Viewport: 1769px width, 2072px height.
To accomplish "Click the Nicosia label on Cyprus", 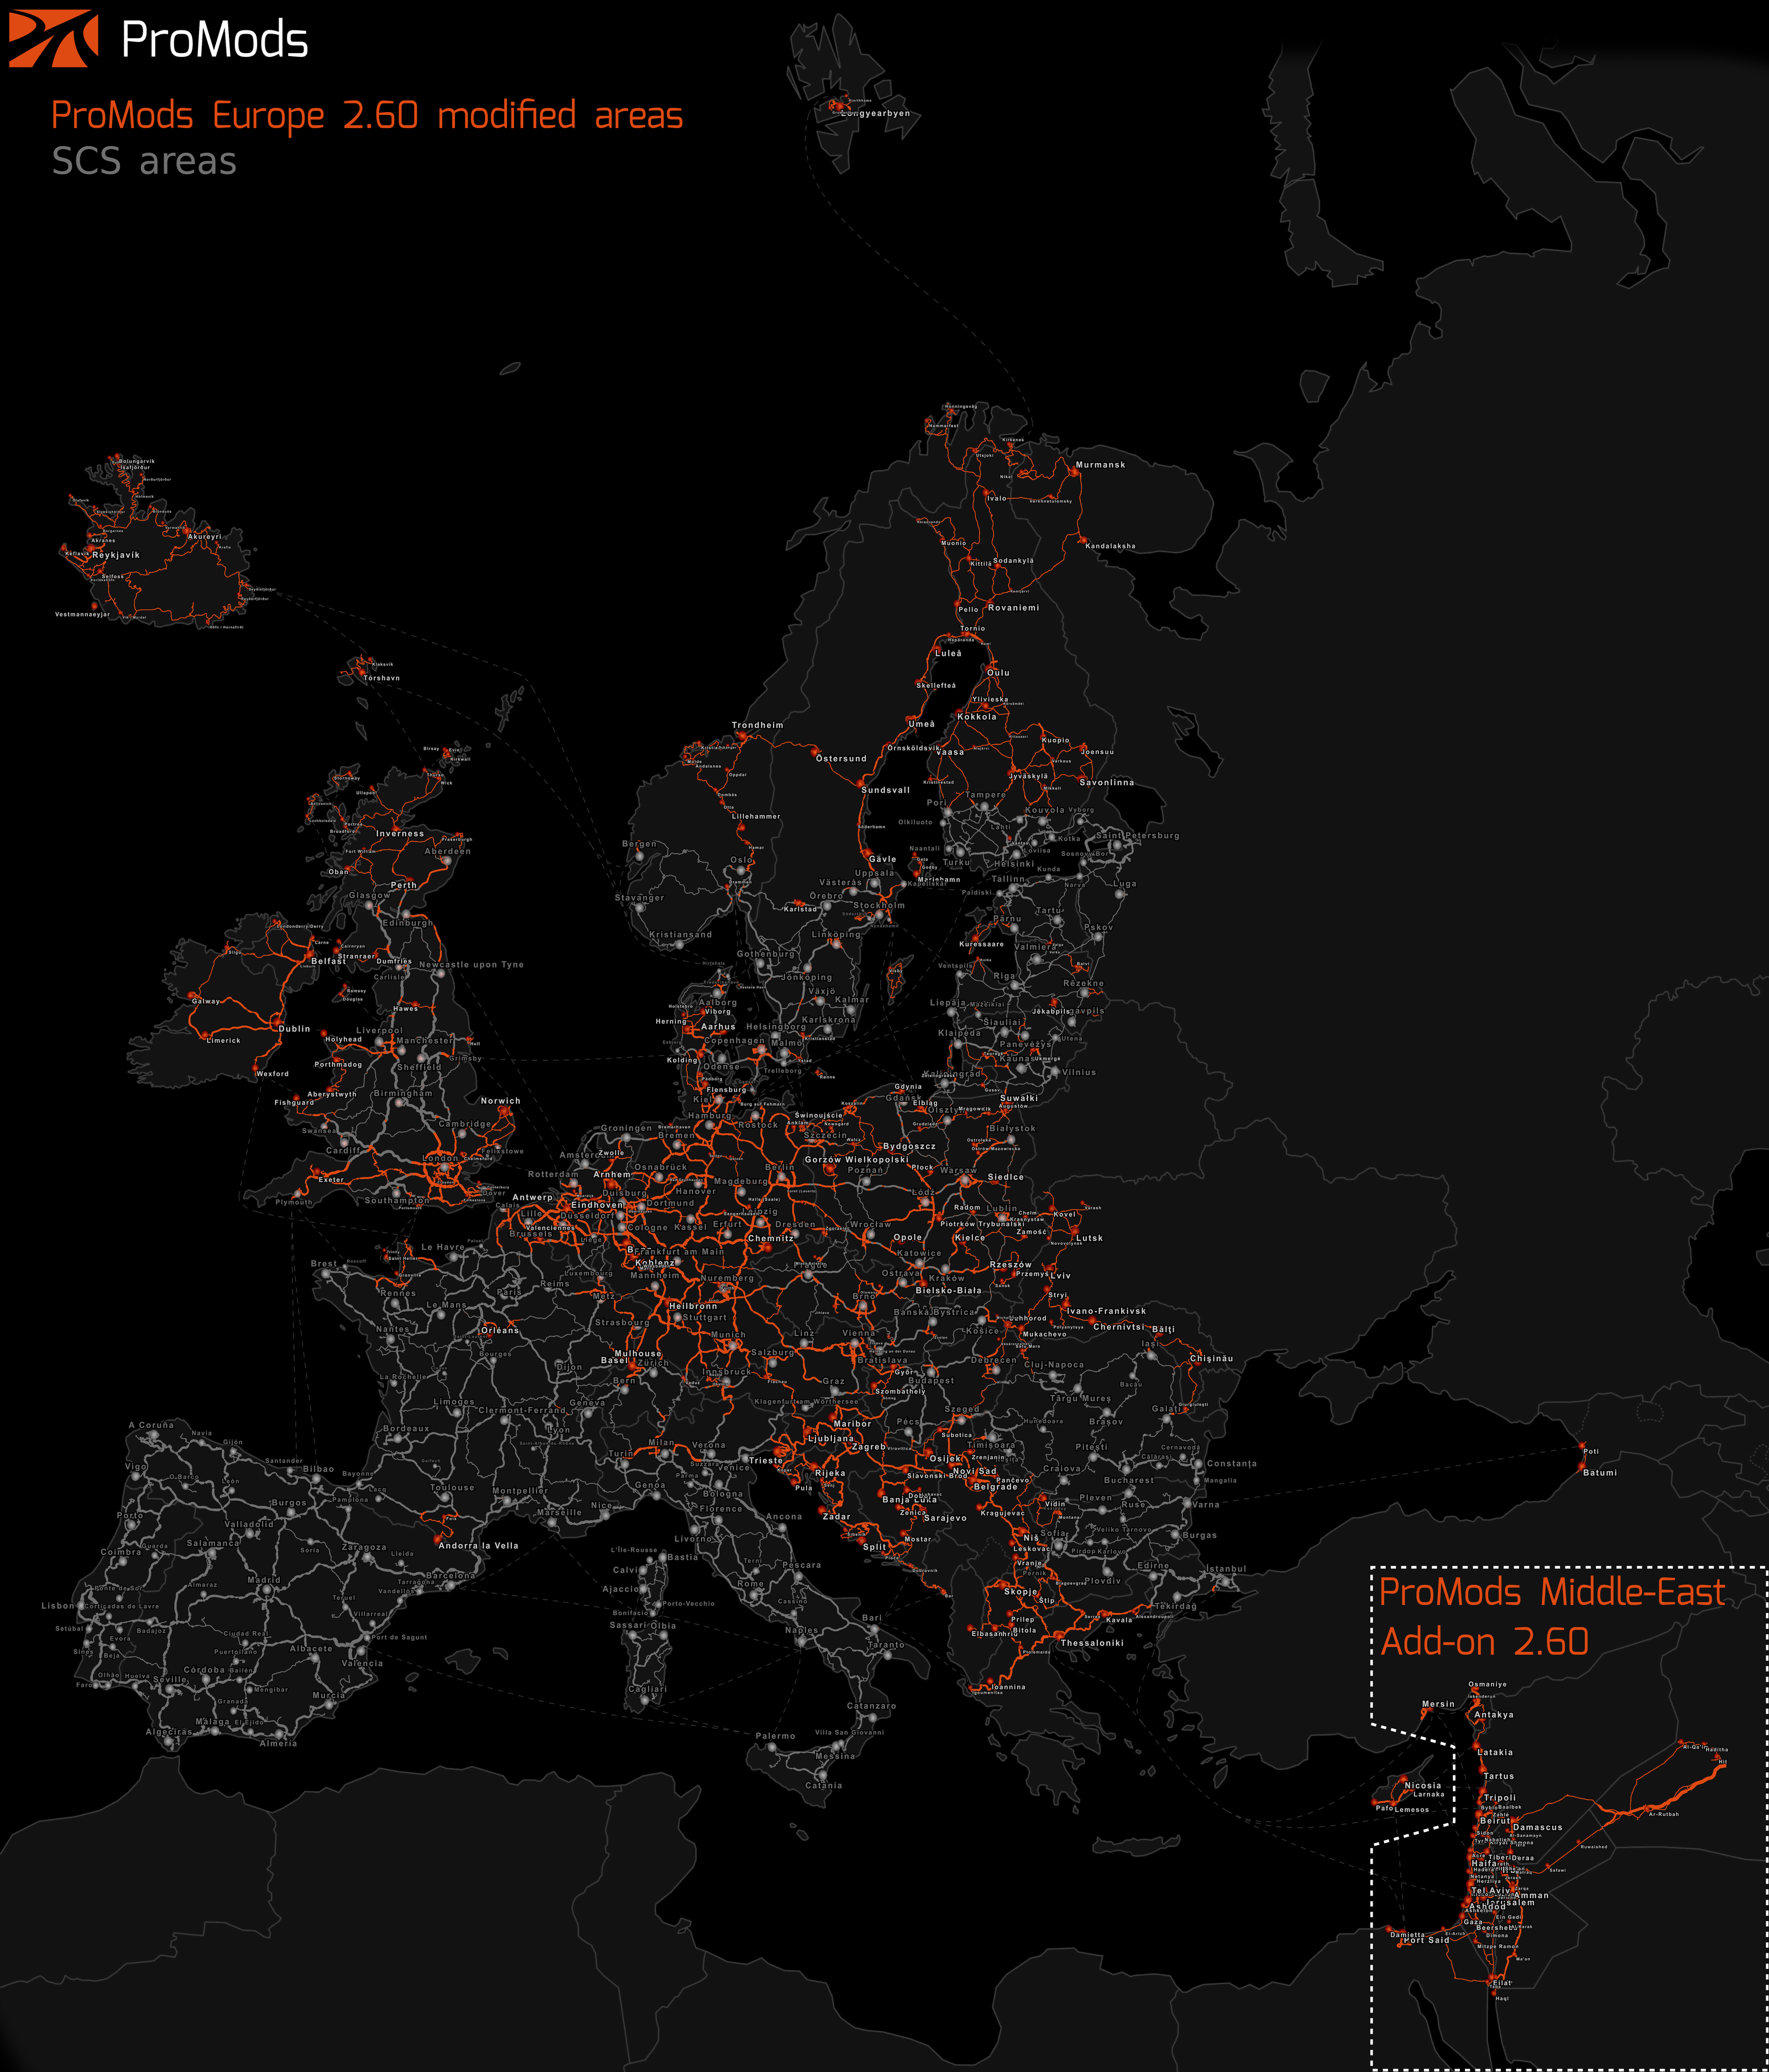I will 1423,1785.
